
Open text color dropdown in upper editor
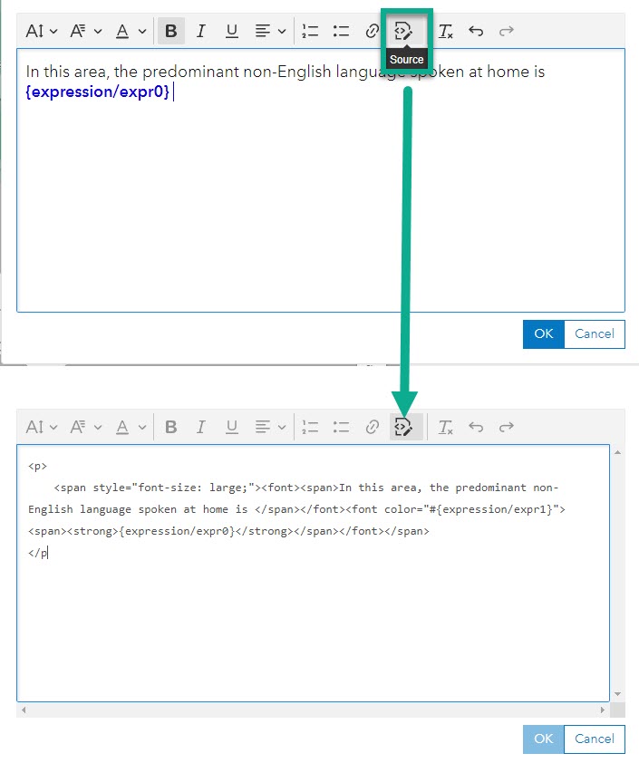click(x=131, y=31)
